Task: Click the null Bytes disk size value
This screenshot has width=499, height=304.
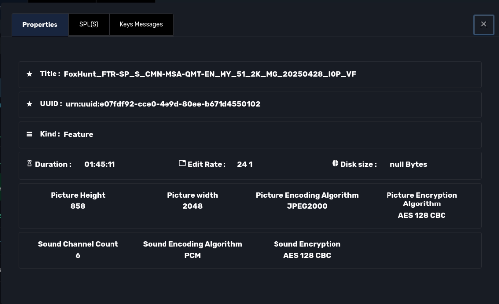Action: (x=408, y=164)
